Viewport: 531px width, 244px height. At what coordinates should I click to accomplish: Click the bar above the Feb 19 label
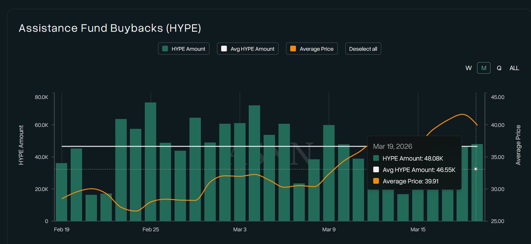pos(62,192)
